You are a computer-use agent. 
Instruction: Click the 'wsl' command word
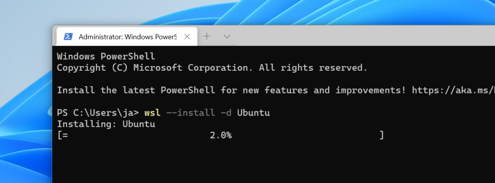click(152, 113)
